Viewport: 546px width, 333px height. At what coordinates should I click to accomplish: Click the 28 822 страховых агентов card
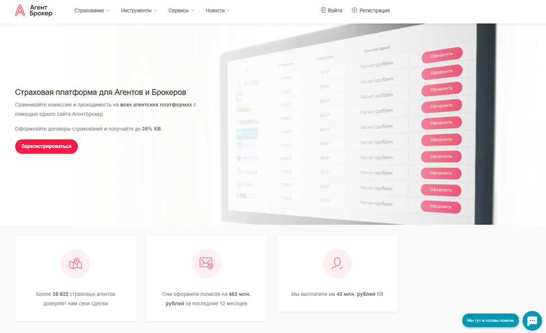point(76,278)
